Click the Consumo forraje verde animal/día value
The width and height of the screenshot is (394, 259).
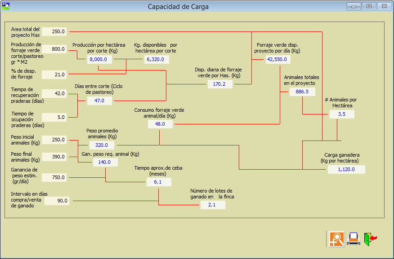(160, 124)
